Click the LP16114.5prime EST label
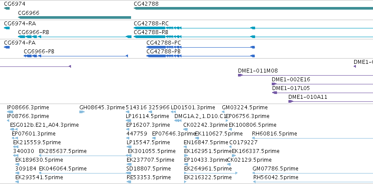This screenshot has height=184, width=373. [x=147, y=116]
